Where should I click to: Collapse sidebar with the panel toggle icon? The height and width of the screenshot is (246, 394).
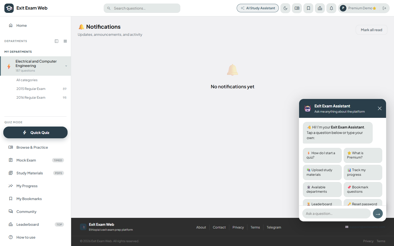[57, 41]
